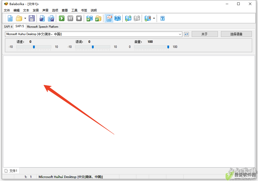This screenshot has width=258, height=181.
Task: Open the 文本 menu
Action: click(26, 10)
